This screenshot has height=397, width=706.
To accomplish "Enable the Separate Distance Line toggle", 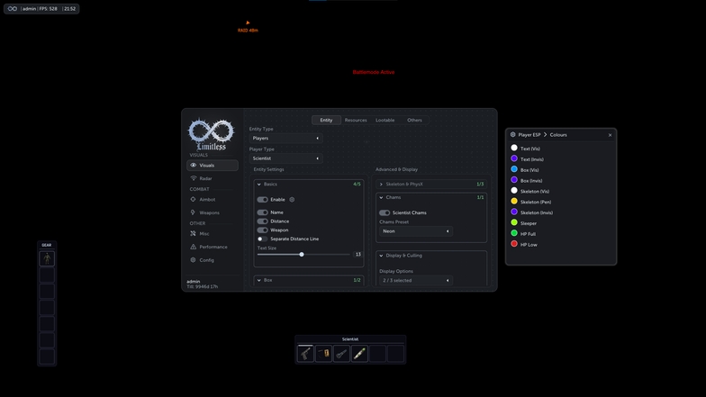I will tap(262, 239).
